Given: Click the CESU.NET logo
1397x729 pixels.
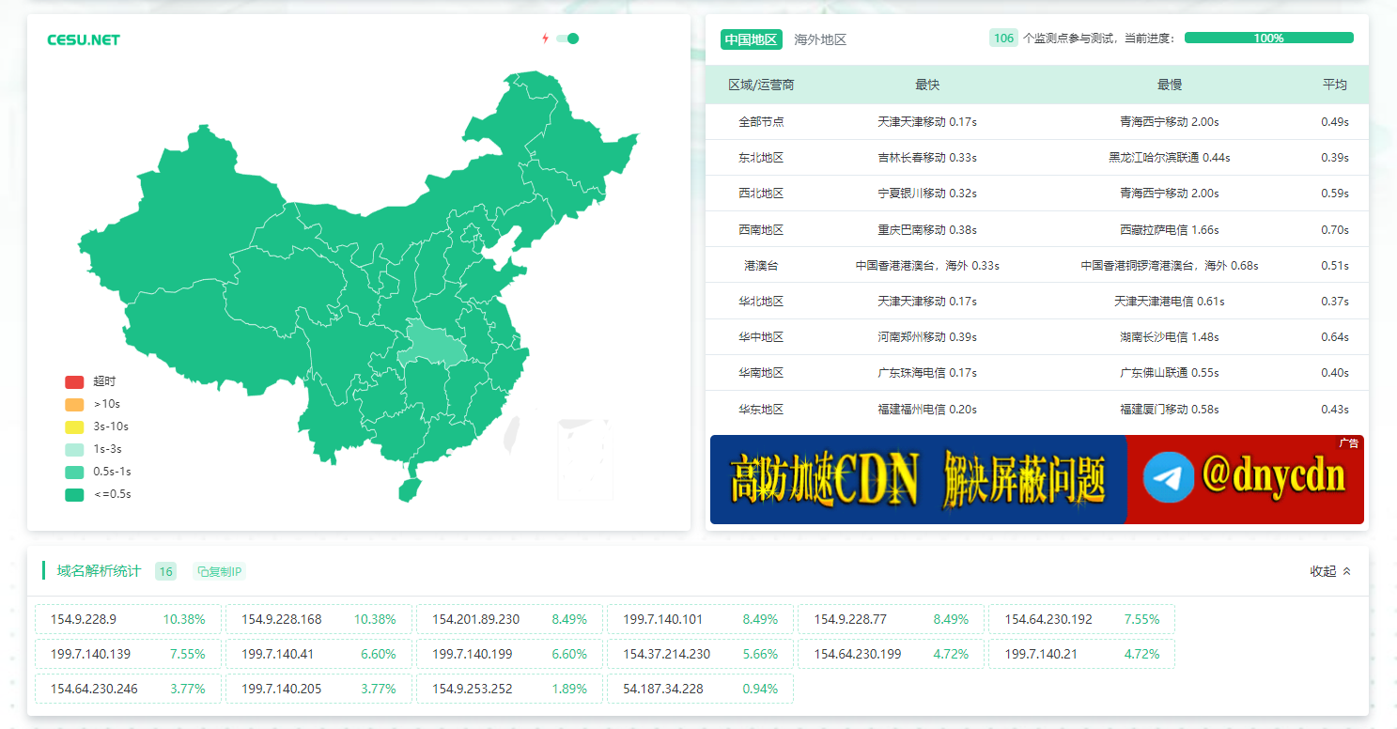Looking at the screenshot, I should point(84,39).
